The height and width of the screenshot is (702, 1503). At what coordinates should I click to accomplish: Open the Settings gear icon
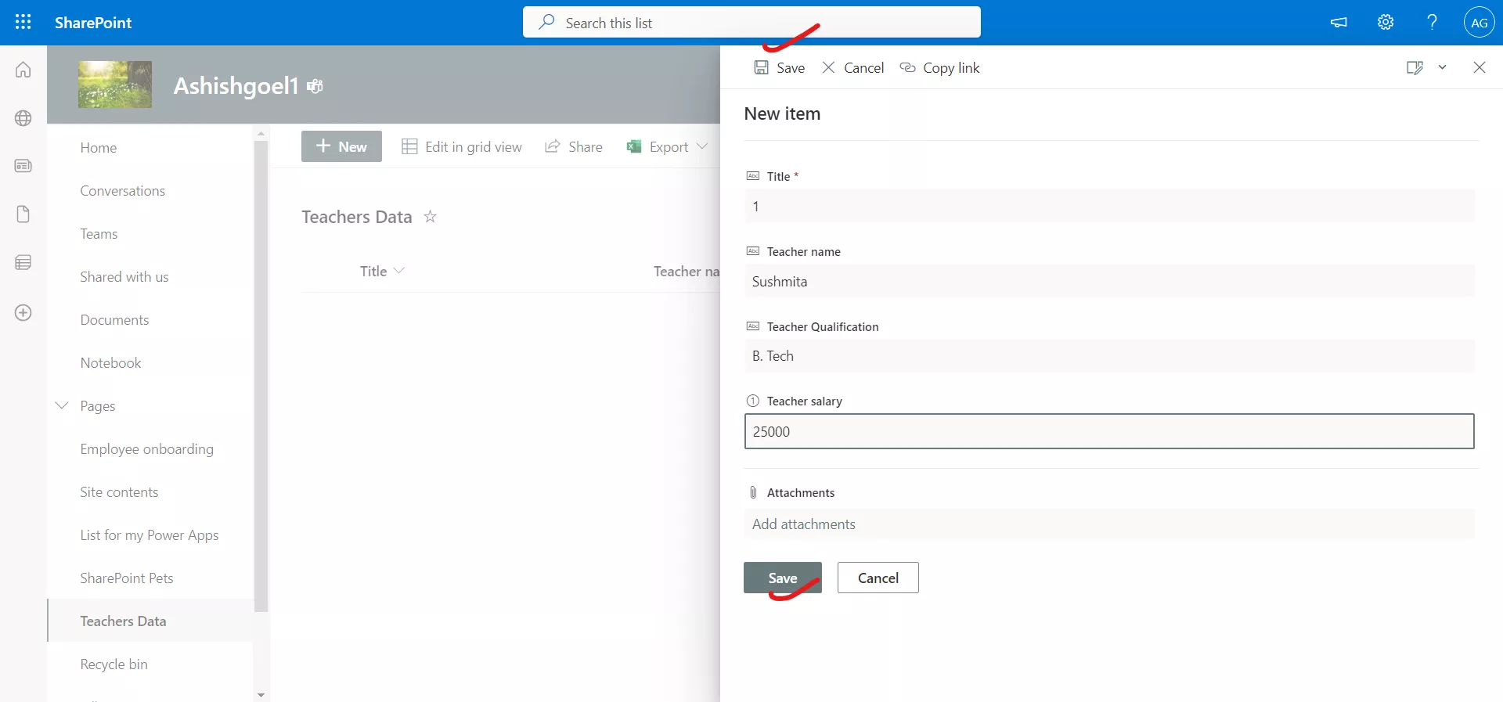coord(1386,23)
